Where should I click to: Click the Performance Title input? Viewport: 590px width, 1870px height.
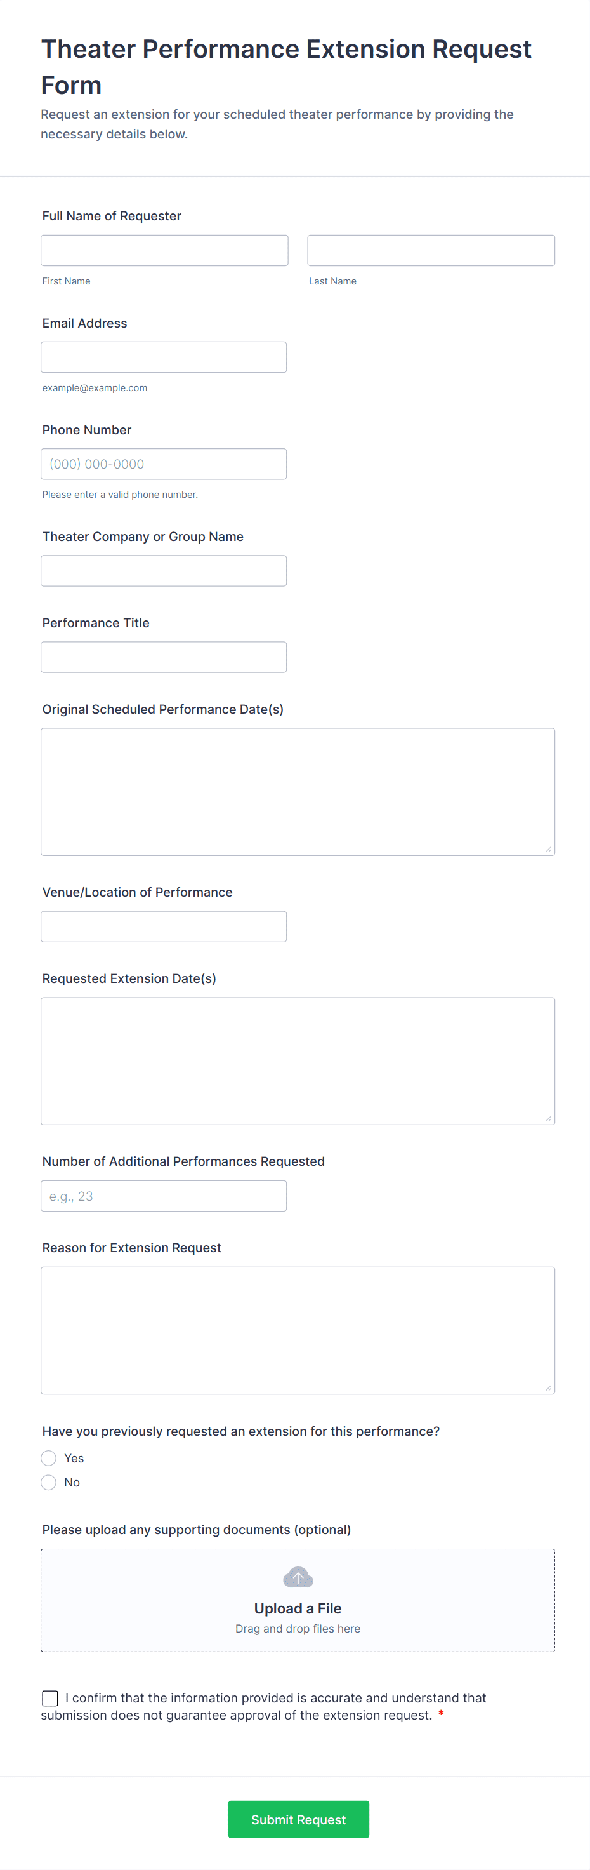point(163,657)
